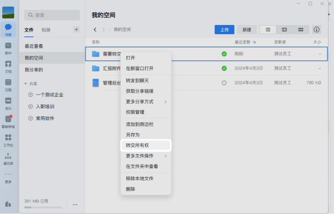Switch to grid view icon

pyautogui.click(x=300, y=30)
